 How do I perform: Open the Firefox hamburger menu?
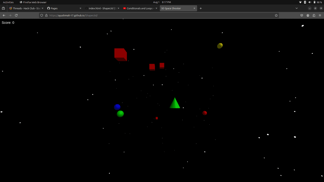[320, 15]
